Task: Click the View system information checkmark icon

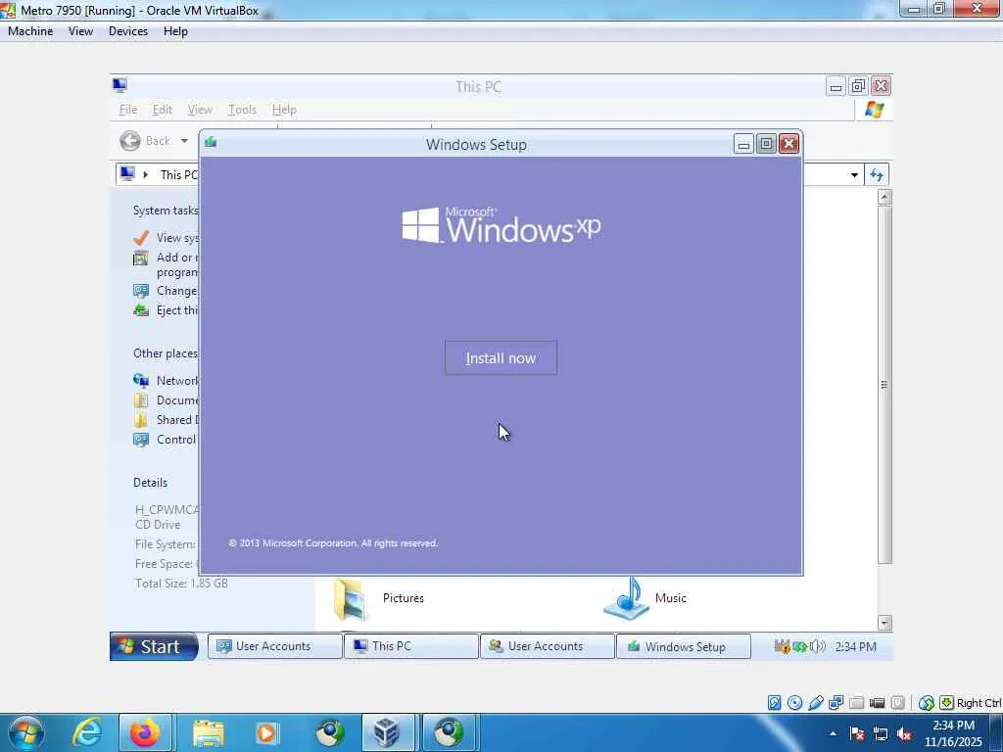Action: [x=141, y=238]
